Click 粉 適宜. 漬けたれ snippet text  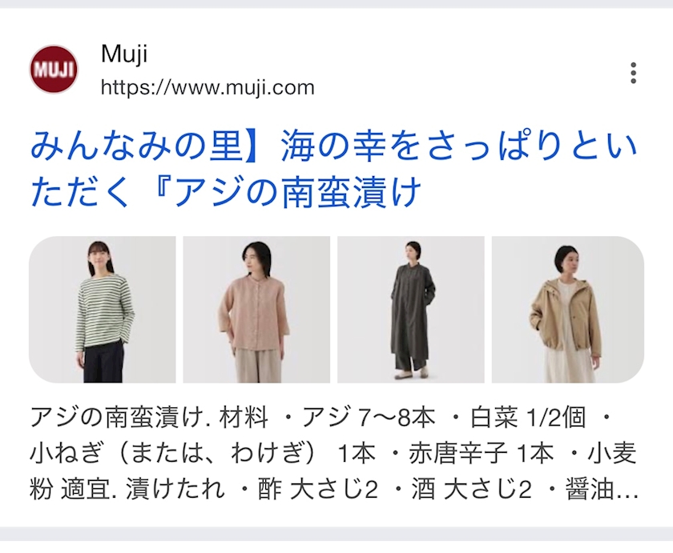[x=127, y=490]
